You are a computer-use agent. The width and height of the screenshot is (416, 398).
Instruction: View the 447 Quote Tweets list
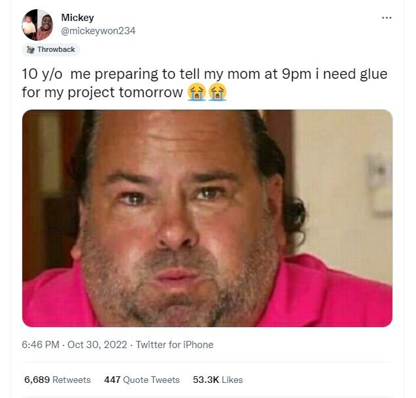(142, 380)
